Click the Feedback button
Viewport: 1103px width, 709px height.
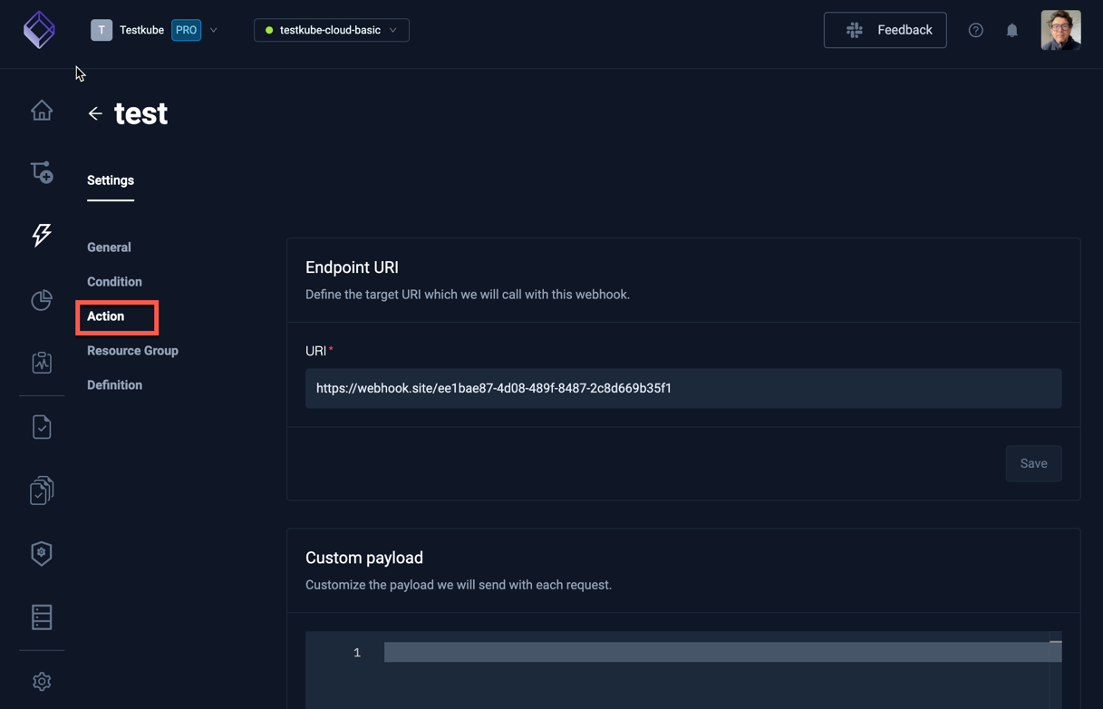click(885, 29)
